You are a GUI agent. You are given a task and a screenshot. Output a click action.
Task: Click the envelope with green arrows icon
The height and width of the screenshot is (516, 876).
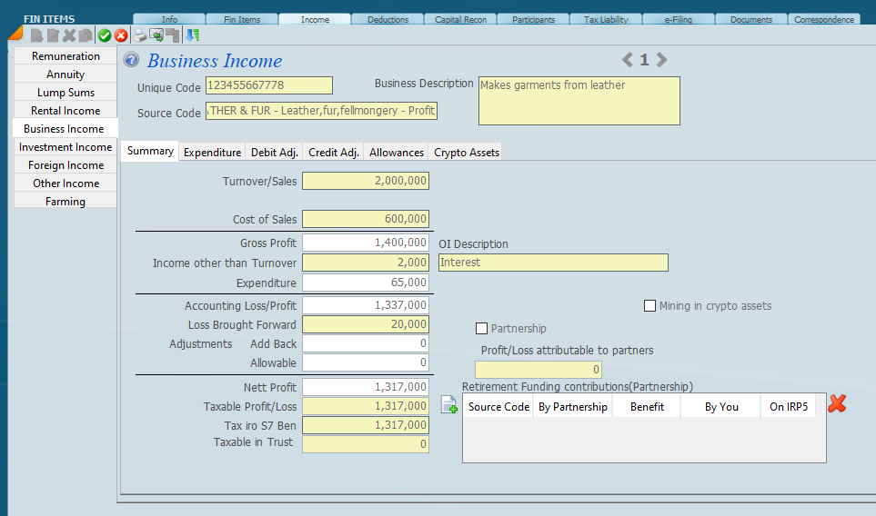[156, 35]
